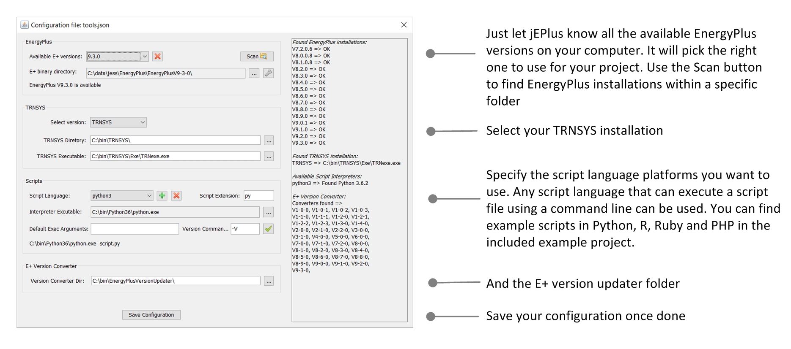The image size is (791, 349).
Task: Verify the interpreter with the green checkmark
Action: [268, 229]
